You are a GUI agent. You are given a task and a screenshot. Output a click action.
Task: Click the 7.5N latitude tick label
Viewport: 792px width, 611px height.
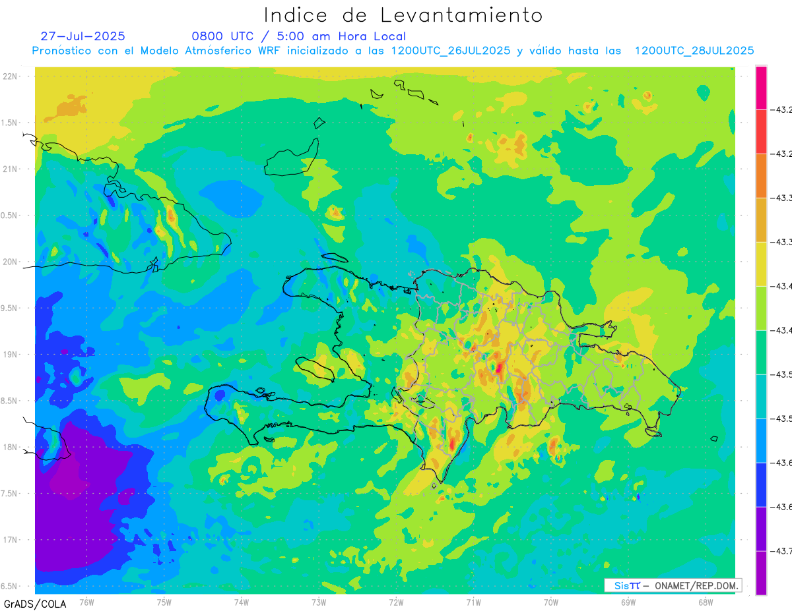tap(9, 494)
